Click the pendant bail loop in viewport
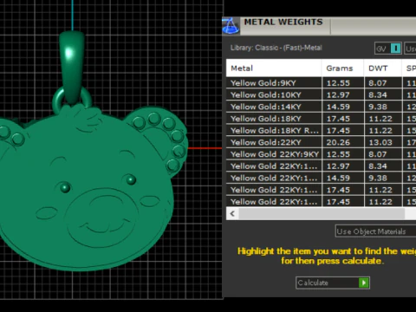Screen dimensions: 416x312 tap(72, 67)
